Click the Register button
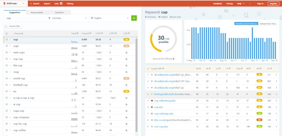Image resolution: width=282 pixels, height=136 pixels. [x=273, y=4]
